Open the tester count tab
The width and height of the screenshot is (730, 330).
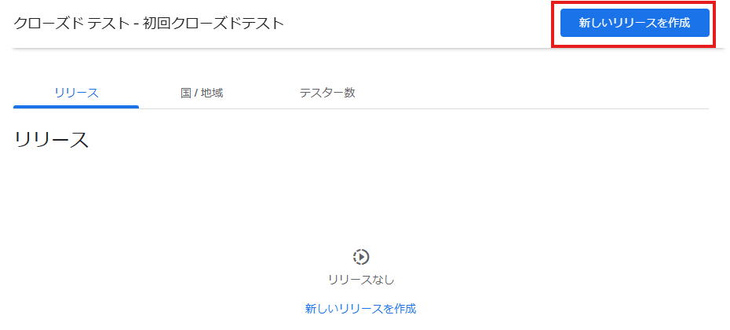tap(327, 93)
